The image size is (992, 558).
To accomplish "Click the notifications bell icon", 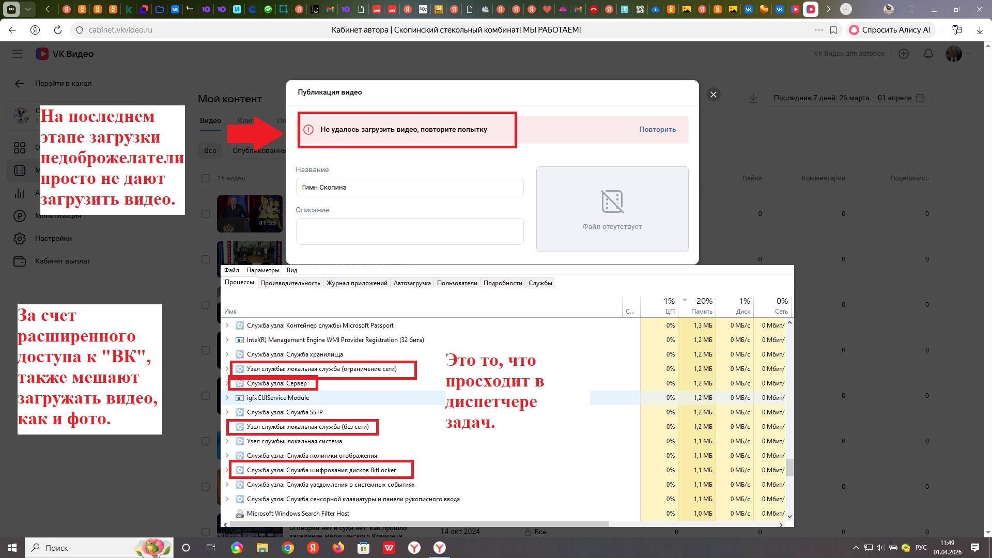I will click(x=928, y=54).
